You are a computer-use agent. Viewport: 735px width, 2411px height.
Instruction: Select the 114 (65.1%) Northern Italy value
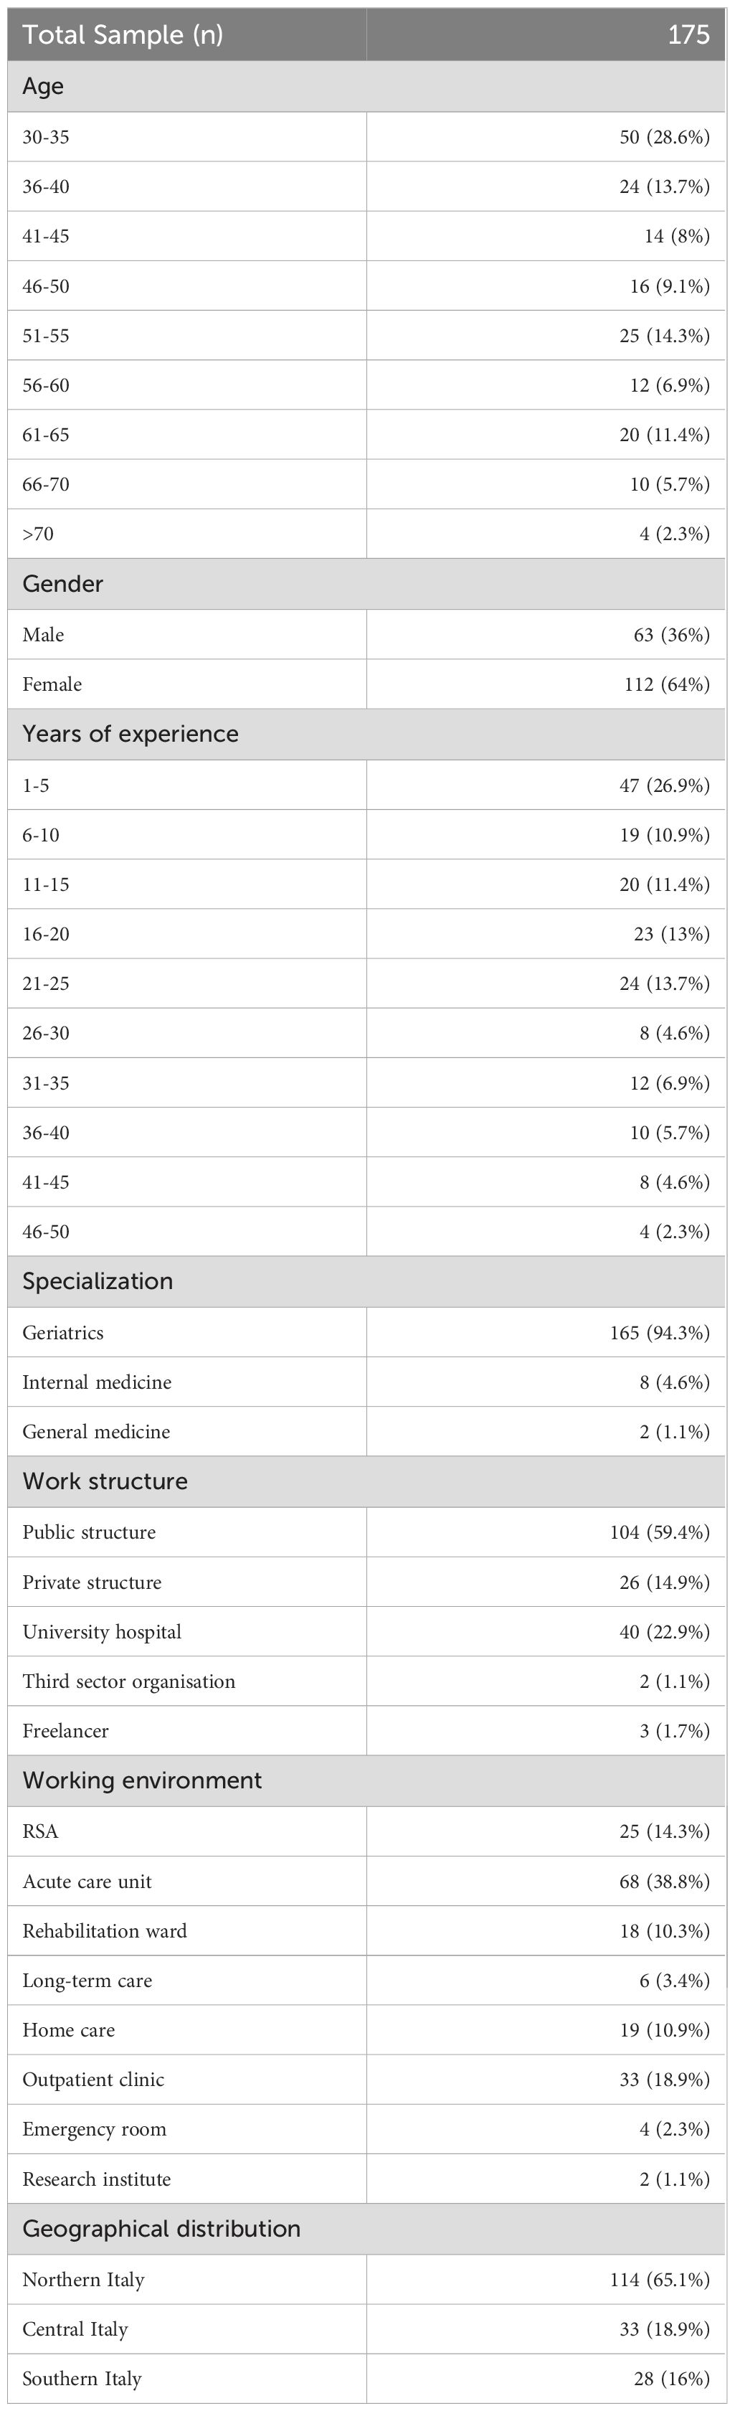click(659, 2280)
